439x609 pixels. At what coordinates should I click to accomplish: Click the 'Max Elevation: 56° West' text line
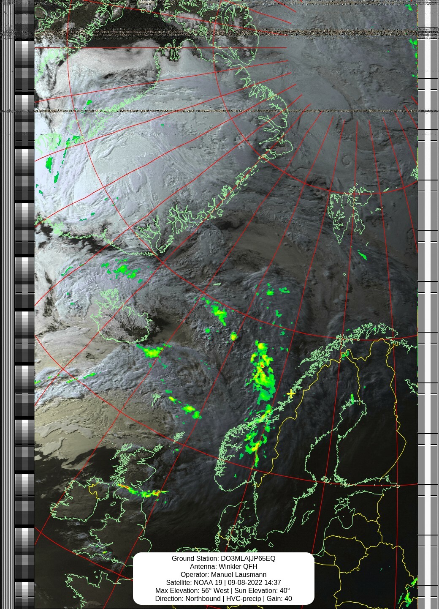pos(192,590)
